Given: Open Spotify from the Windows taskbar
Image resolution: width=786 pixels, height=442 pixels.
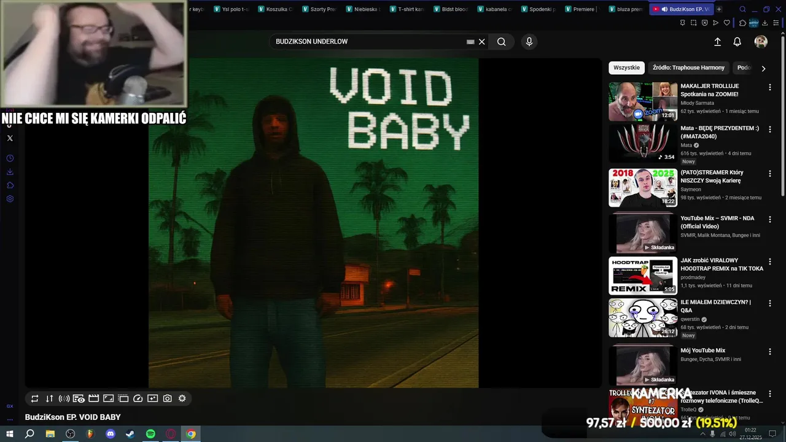Looking at the screenshot, I should click(150, 434).
